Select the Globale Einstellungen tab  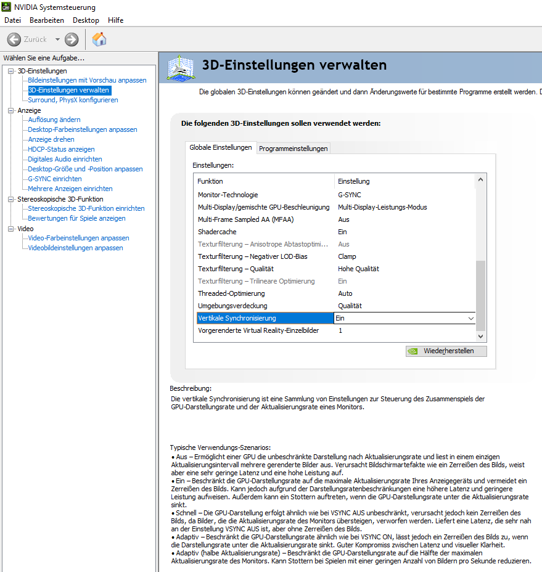pyautogui.click(x=221, y=147)
